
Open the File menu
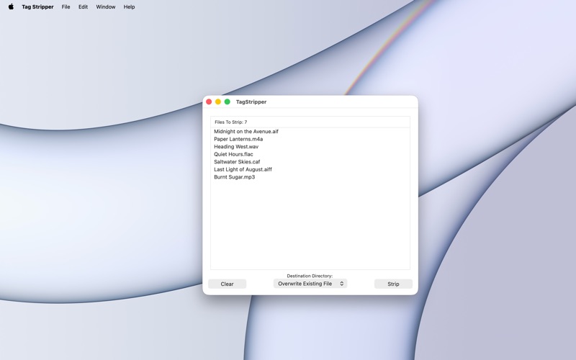66,6
